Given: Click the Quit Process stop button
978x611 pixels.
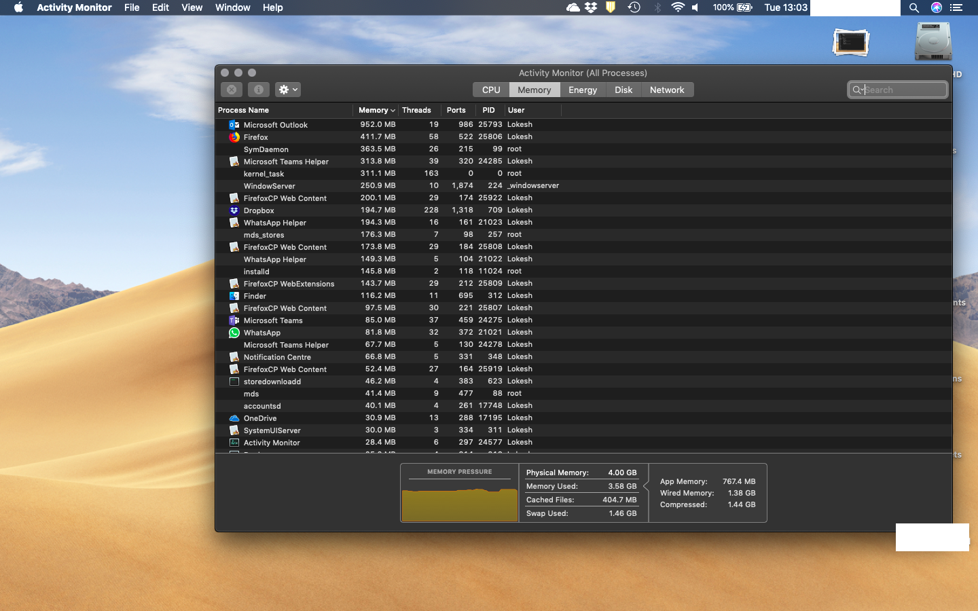Looking at the screenshot, I should (232, 90).
